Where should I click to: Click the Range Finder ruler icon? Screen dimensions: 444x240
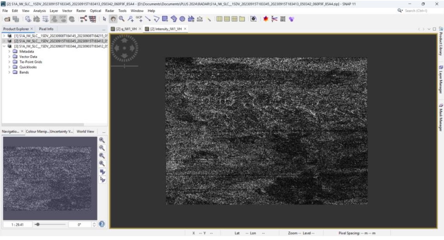[200, 19]
